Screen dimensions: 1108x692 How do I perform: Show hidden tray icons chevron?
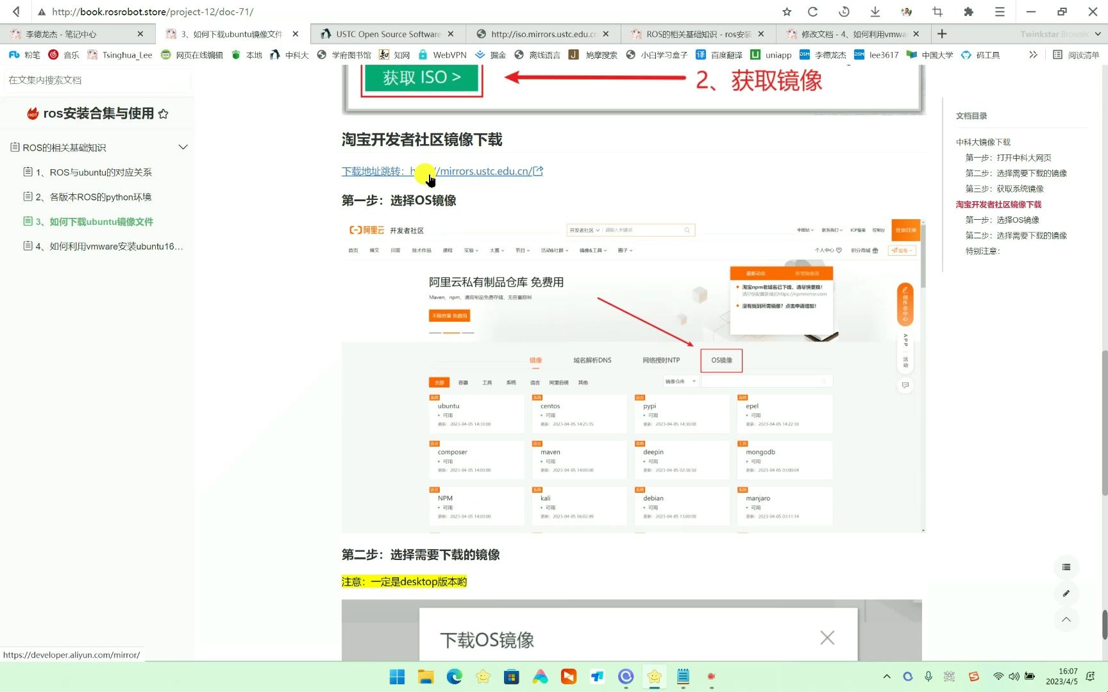887,677
